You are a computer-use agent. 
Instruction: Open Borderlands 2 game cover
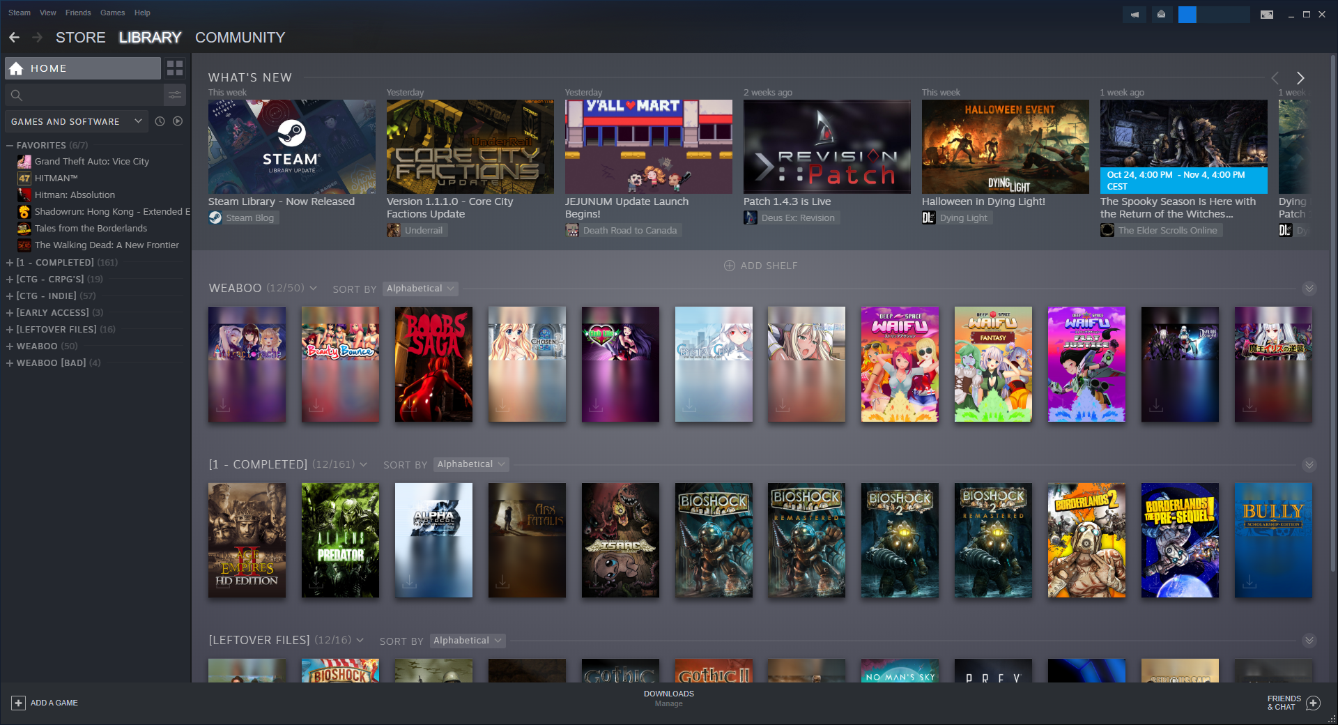pos(1086,540)
